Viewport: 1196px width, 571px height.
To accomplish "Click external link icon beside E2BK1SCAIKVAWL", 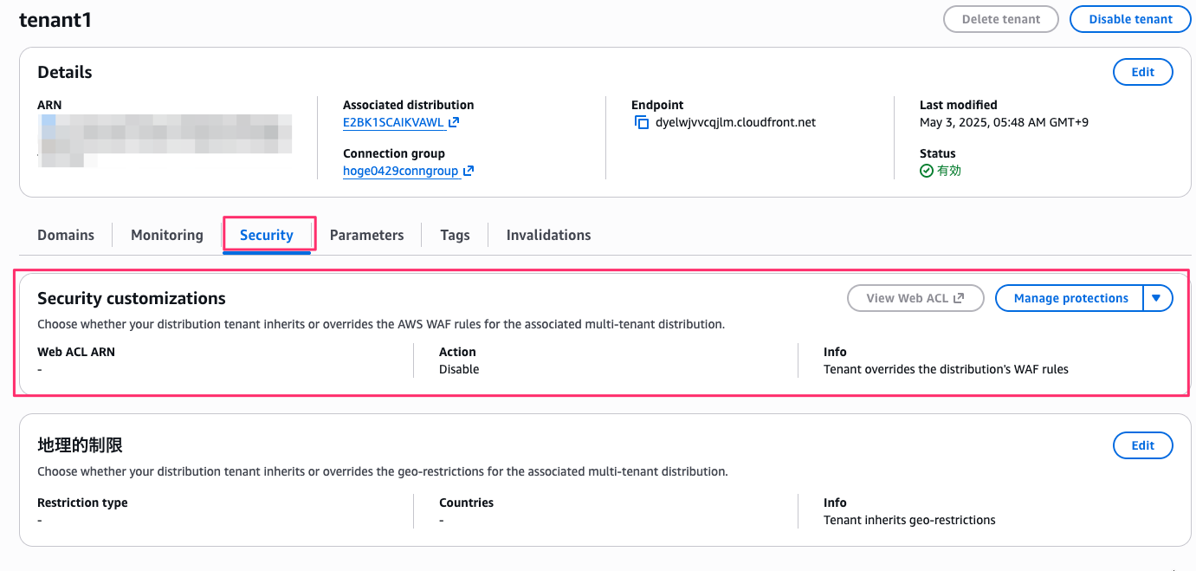I will click(x=454, y=123).
